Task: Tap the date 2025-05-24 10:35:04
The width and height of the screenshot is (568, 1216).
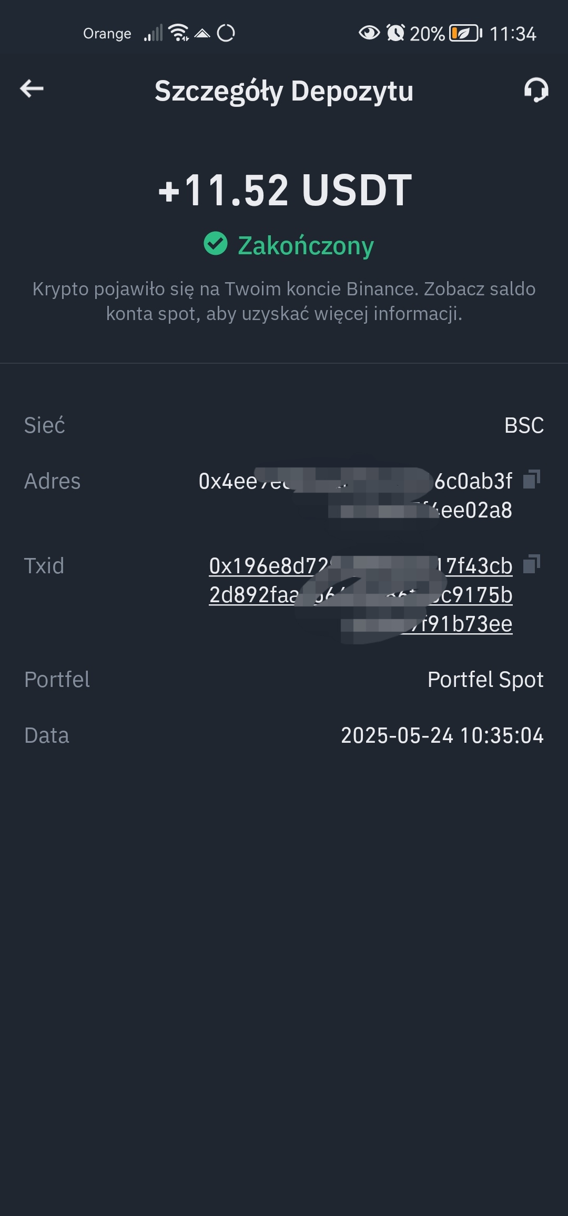Action: pyautogui.click(x=442, y=735)
